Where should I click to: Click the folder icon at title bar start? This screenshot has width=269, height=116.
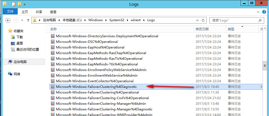tap(5, 4)
